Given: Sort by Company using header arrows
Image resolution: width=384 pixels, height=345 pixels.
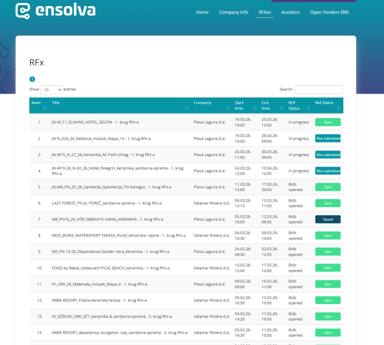Looking at the screenshot, I should point(228,108).
